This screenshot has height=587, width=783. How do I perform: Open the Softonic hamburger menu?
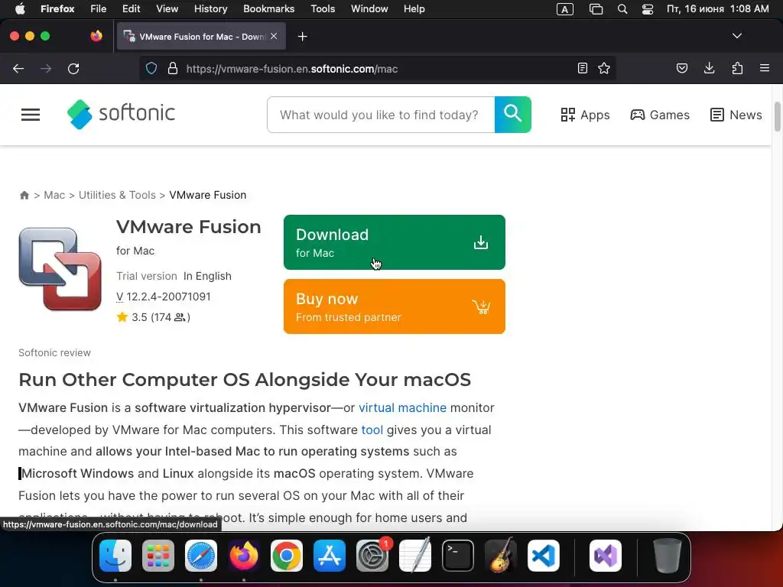coord(31,115)
